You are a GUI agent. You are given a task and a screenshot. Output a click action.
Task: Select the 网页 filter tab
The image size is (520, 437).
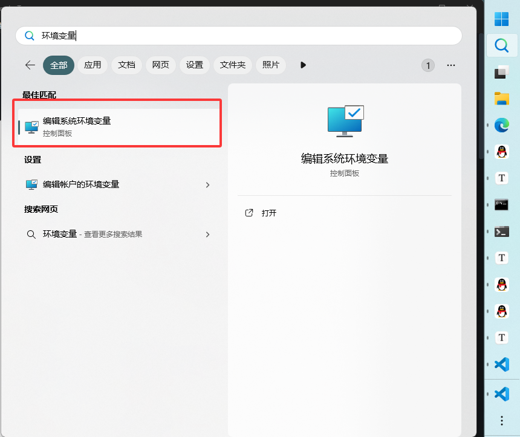point(160,65)
